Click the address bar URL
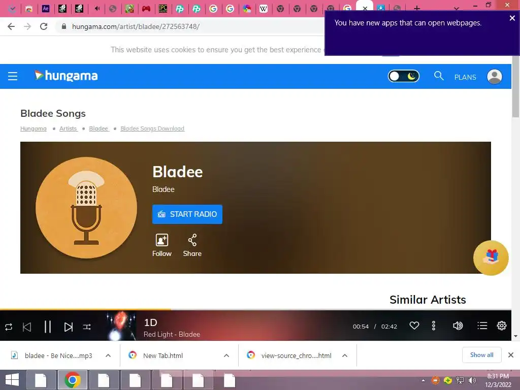Image resolution: width=520 pixels, height=390 pixels. (136, 26)
